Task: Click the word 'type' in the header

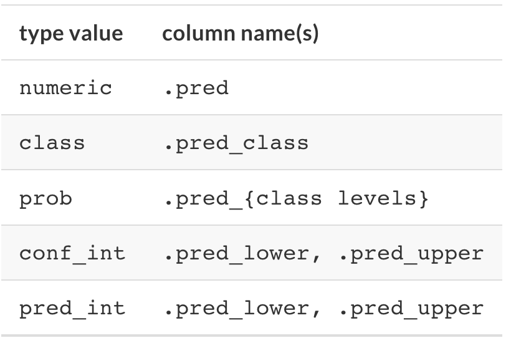Action: [x=41, y=34]
